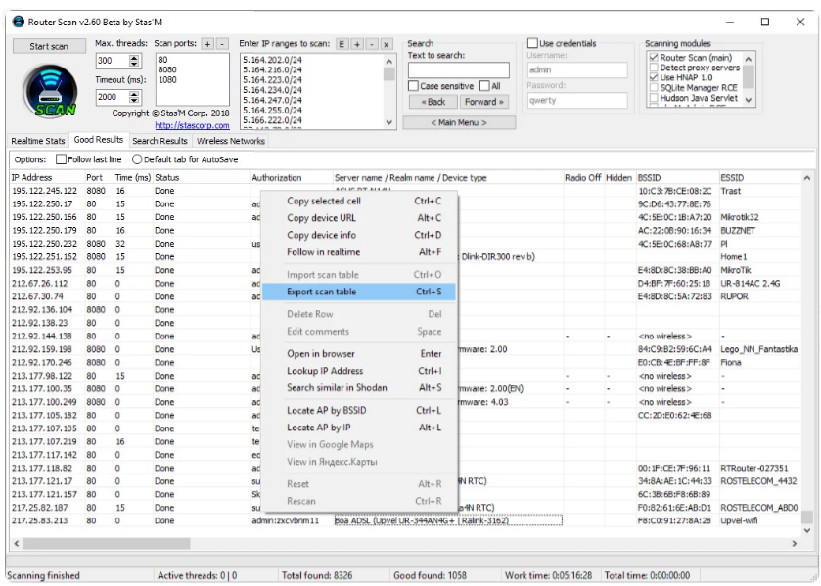Remove scan port with minus button
Viewport: 821px width, 586px height.
pyautogui.click(x=222, y=44)
